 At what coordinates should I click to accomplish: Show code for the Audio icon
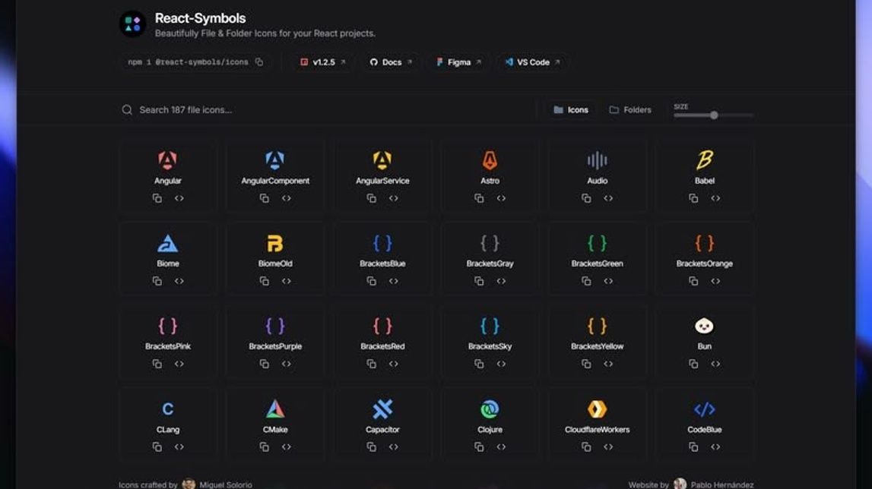pyautogui.click(x=608, y=198)
